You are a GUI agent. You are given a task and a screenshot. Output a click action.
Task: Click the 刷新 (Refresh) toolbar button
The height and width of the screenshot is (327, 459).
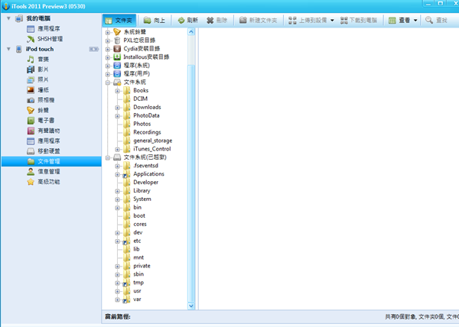[188, 20]
